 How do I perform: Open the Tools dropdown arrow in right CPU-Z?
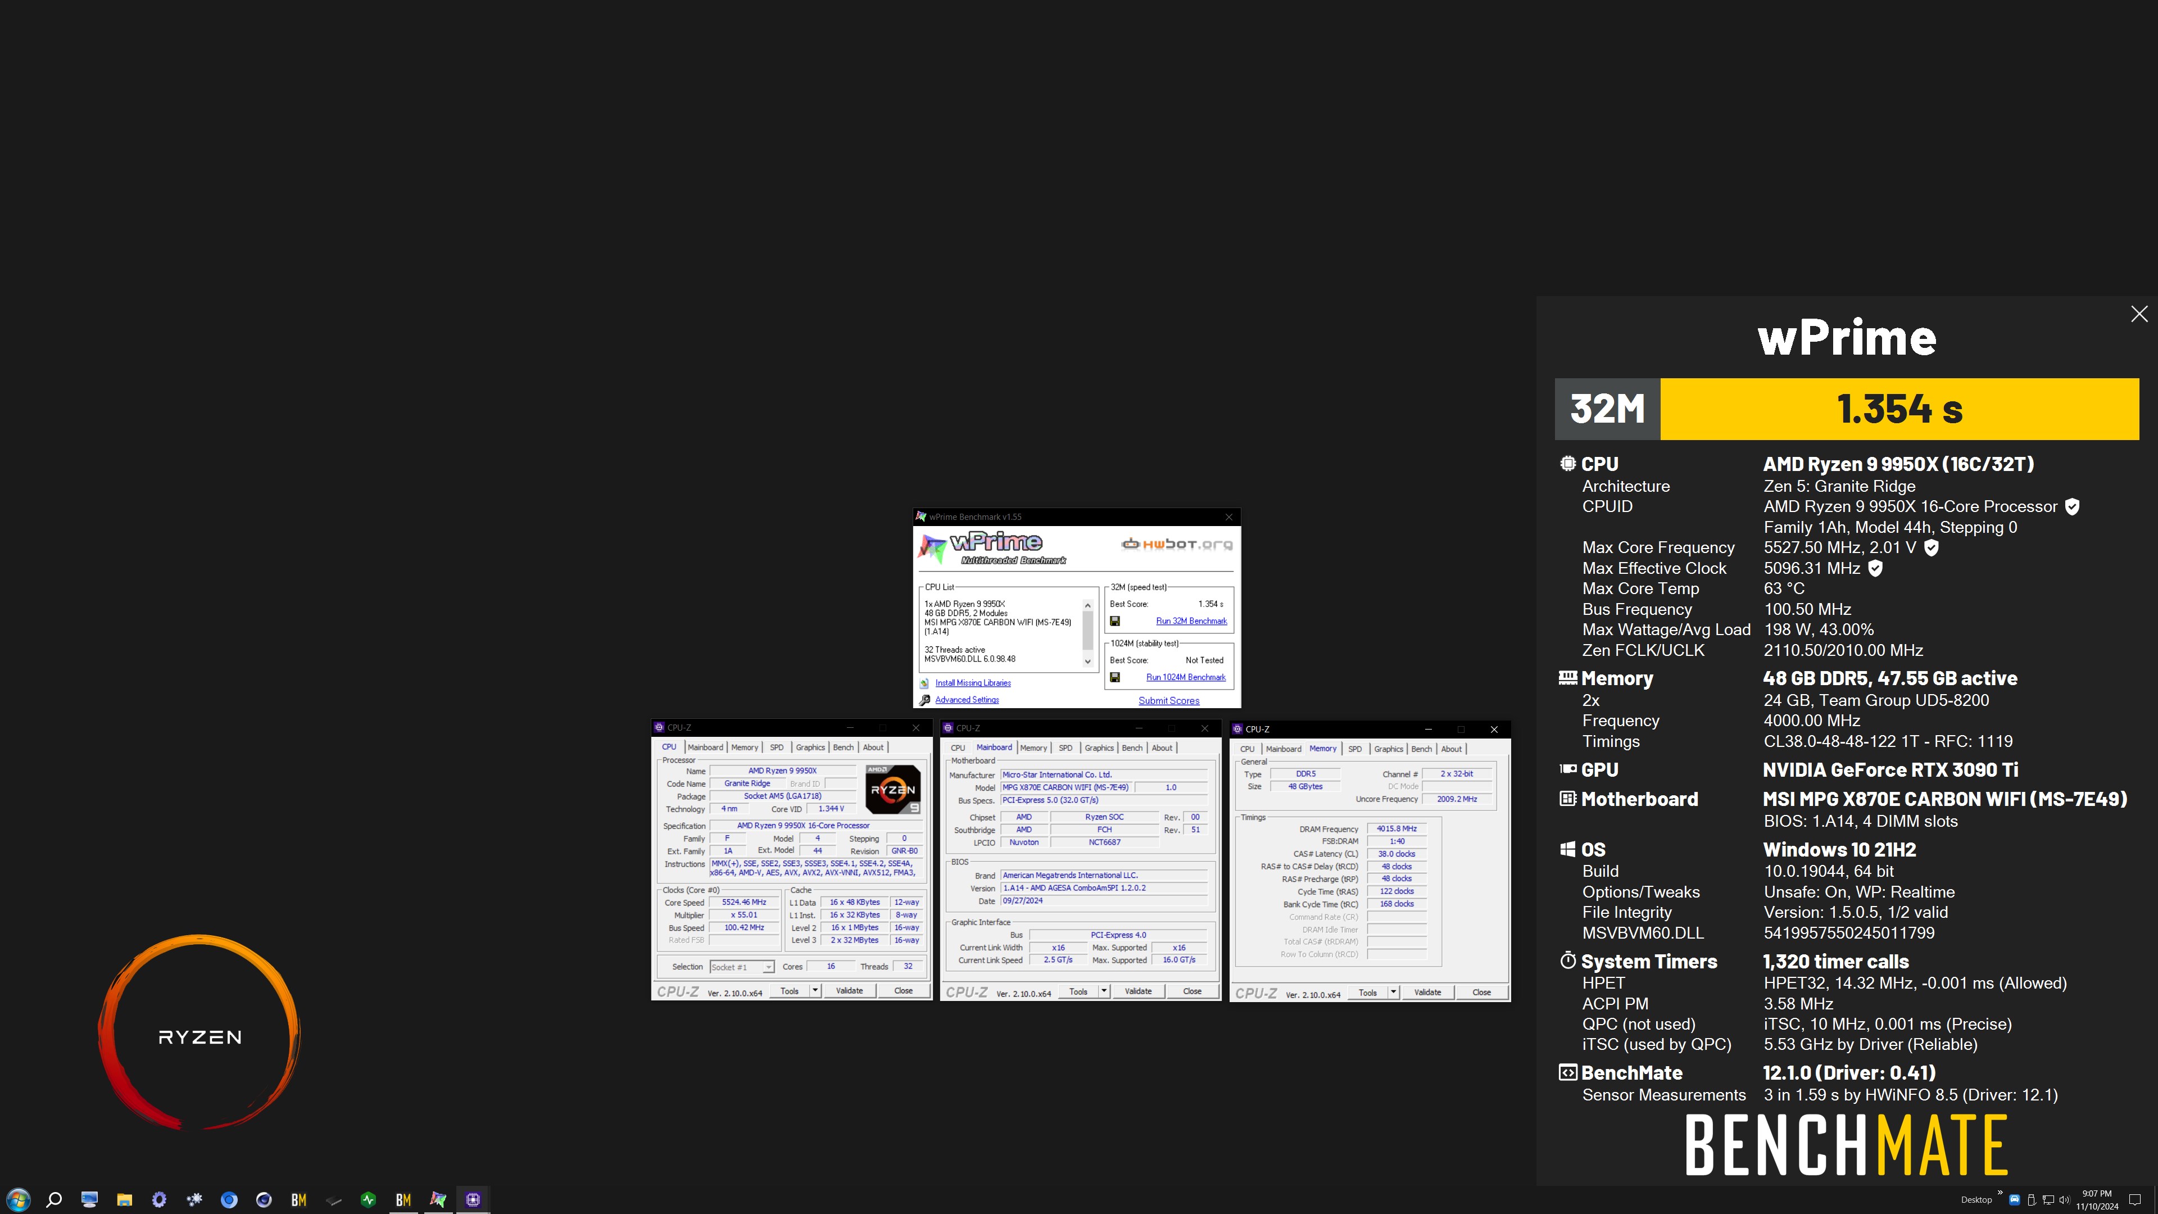point(1393,992)
